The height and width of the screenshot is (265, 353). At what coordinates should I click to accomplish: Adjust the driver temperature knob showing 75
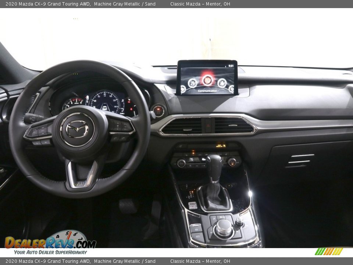pos(181,163)
